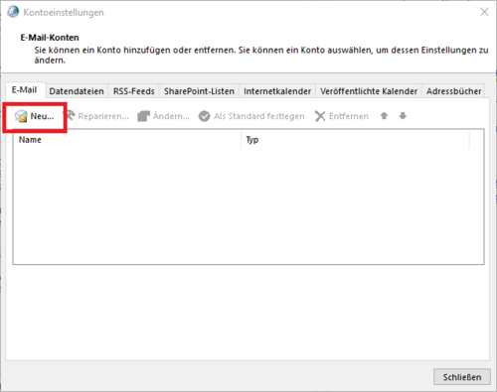
Task: Open the Adressbücher tab
Action: (x=453, y=91)
